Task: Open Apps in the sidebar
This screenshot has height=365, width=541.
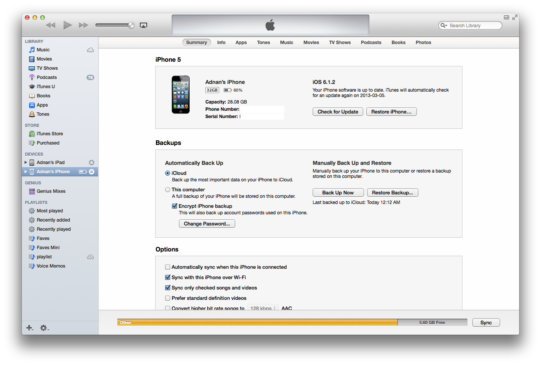Action: coord(42,105)
